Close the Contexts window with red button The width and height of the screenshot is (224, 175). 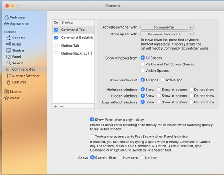[7, 6]
